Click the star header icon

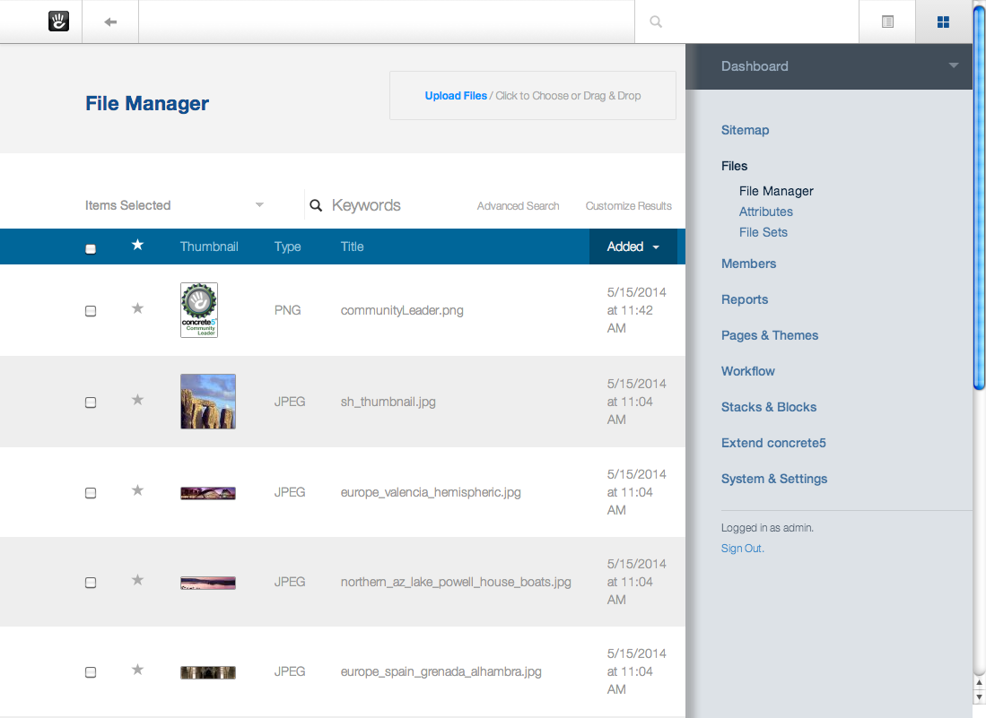pos(137,245)
